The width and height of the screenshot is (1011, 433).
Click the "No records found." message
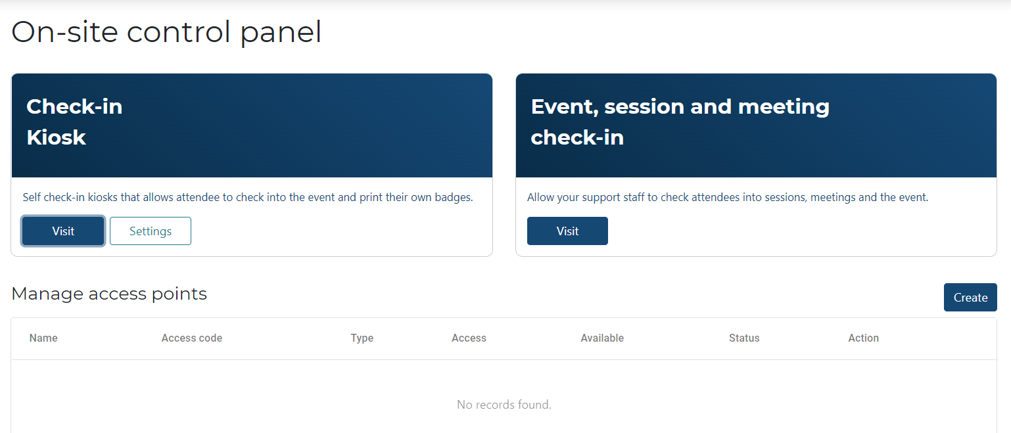click(504, 405)
